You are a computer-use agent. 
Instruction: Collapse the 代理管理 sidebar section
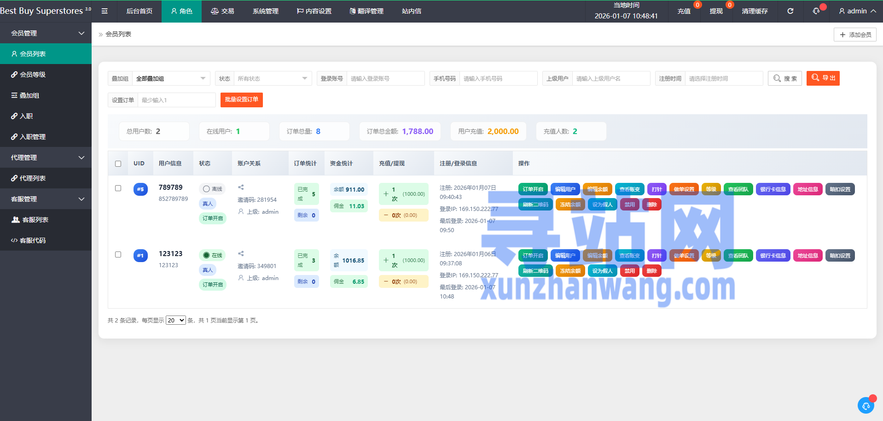pos(46,158)
